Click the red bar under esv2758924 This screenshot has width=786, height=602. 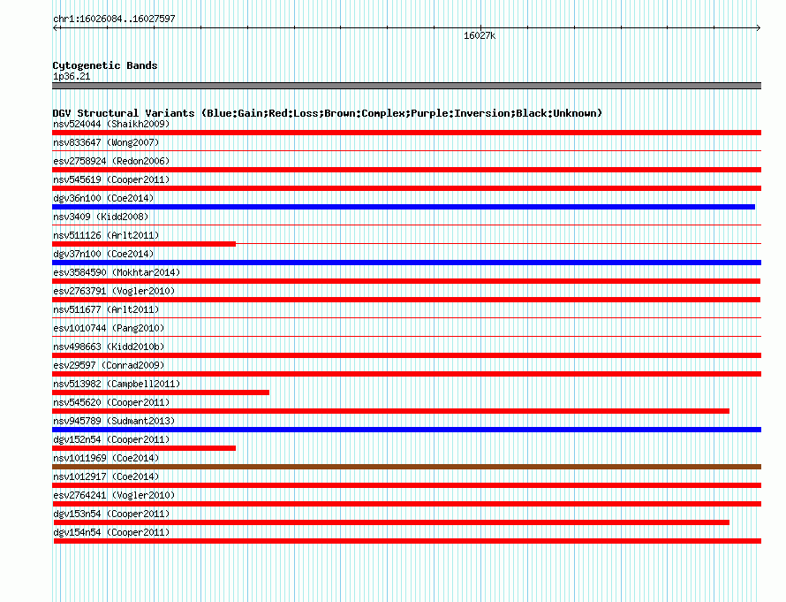[x=406, y=170]
